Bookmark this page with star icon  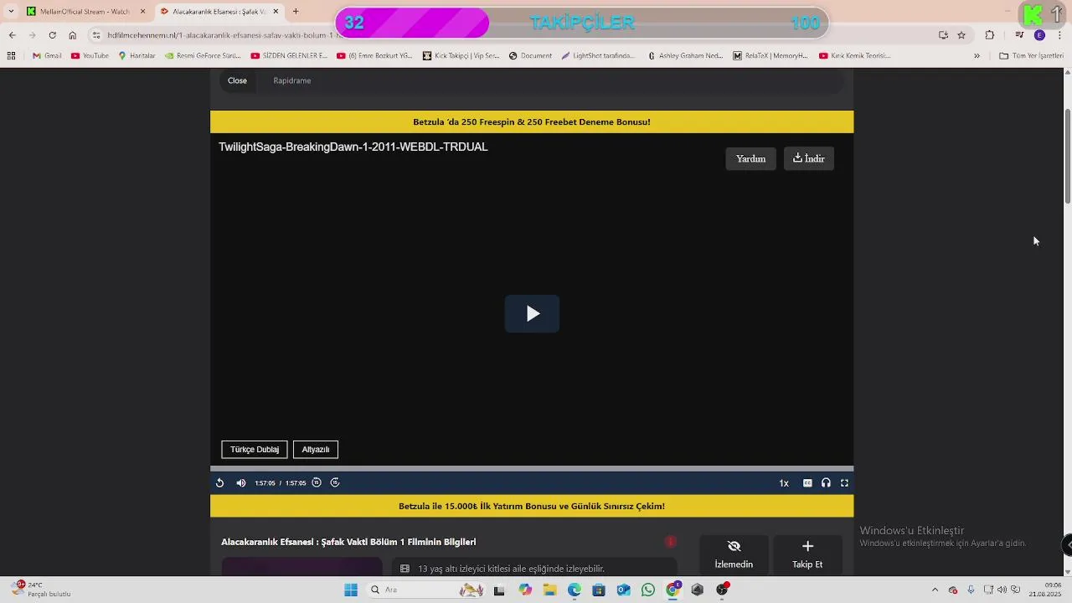coord(961,35)
